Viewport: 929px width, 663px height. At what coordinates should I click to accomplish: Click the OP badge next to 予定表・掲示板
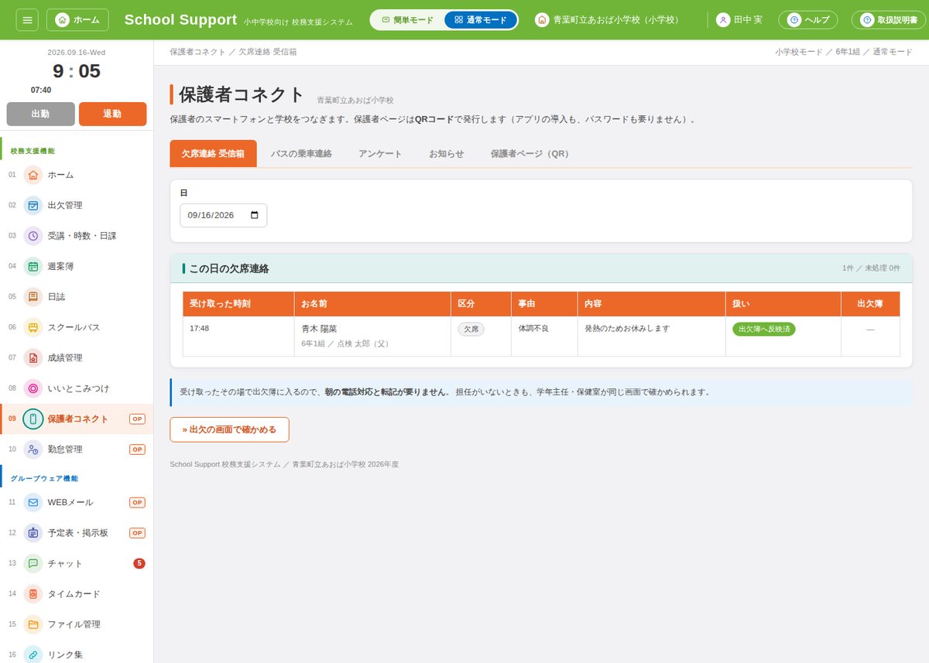coord(137,533)
